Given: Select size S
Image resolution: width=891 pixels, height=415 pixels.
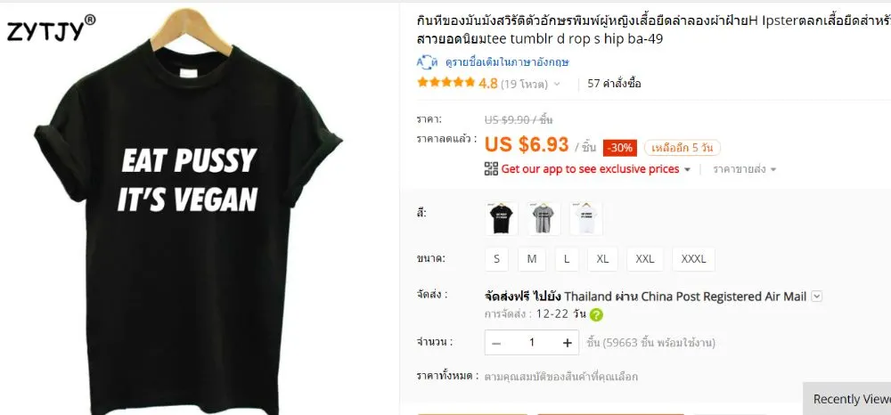Looking at the screenshot, I should pyautogui.click(x=496, y=259).
